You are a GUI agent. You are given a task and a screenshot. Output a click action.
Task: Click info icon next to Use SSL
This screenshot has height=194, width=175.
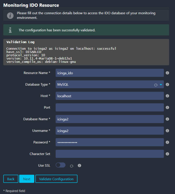point(79,166)
